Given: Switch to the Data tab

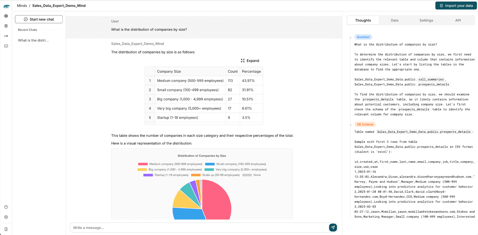Looking at the screenshot, I should [395, 20].
